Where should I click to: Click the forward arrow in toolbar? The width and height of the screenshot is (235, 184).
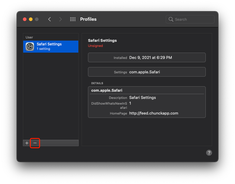(60, 19)
